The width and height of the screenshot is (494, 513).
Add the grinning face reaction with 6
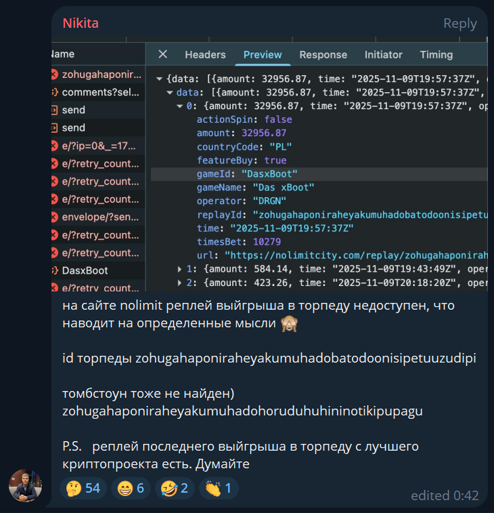131,488
